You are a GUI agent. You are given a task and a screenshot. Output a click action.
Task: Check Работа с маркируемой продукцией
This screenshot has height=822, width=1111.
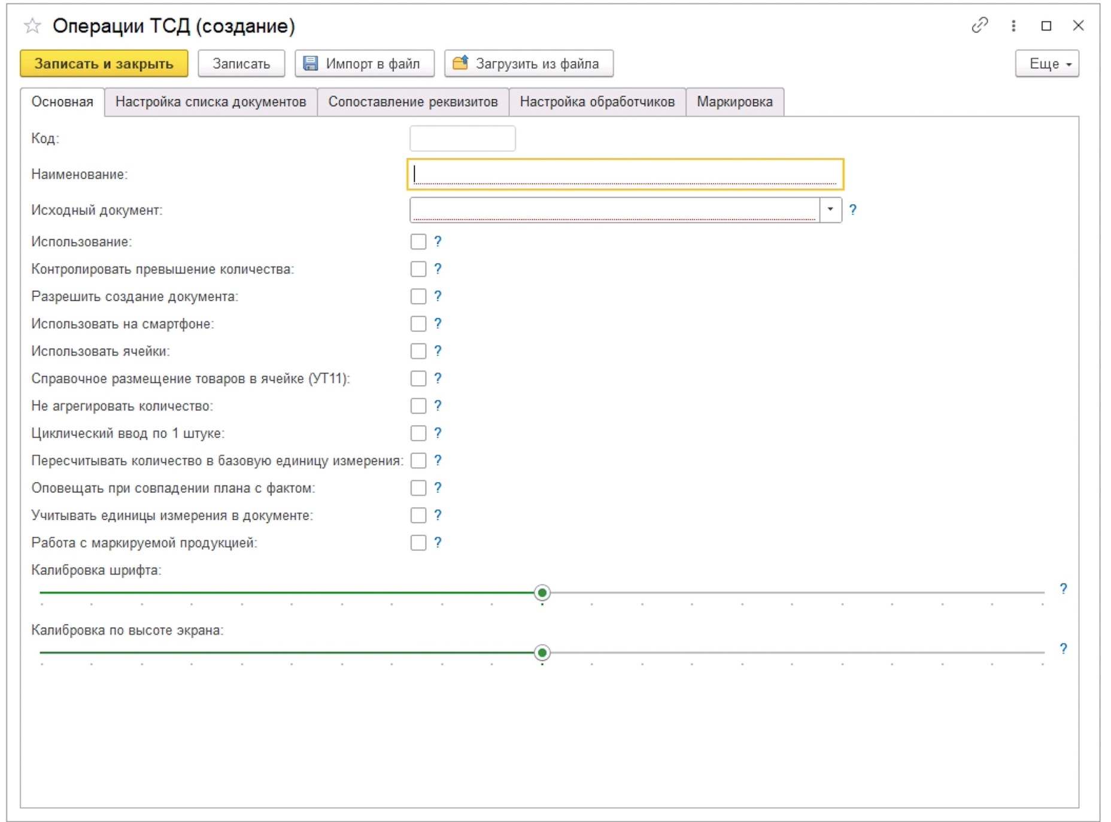point(418,543)
